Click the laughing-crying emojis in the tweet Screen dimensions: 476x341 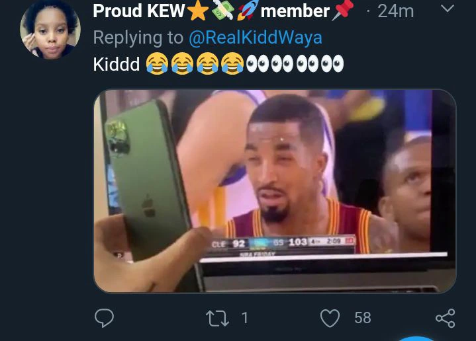[x=195, y=64]
